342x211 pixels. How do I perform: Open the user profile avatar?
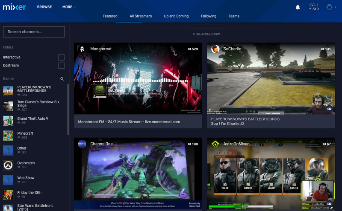click(330, 7)
